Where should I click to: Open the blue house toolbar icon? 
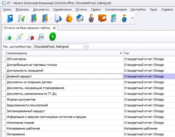pos(80,18)
